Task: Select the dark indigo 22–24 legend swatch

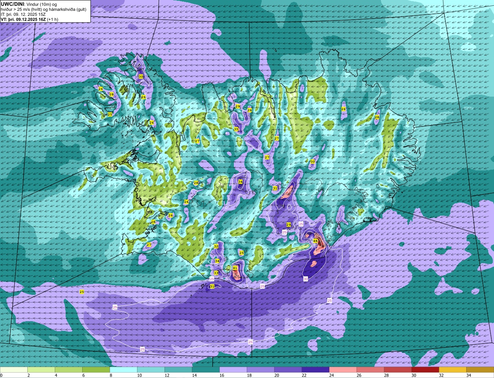Action: pyautogui.click(x=315, y=370)
